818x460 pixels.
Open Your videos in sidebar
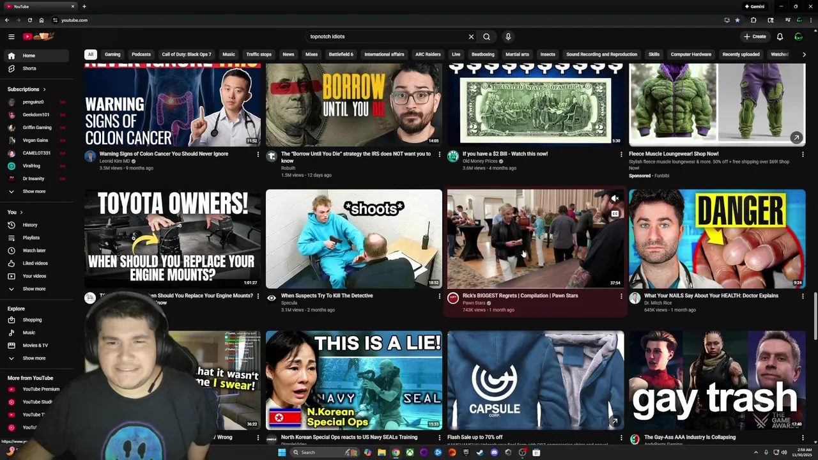click(x=36, y=276)
